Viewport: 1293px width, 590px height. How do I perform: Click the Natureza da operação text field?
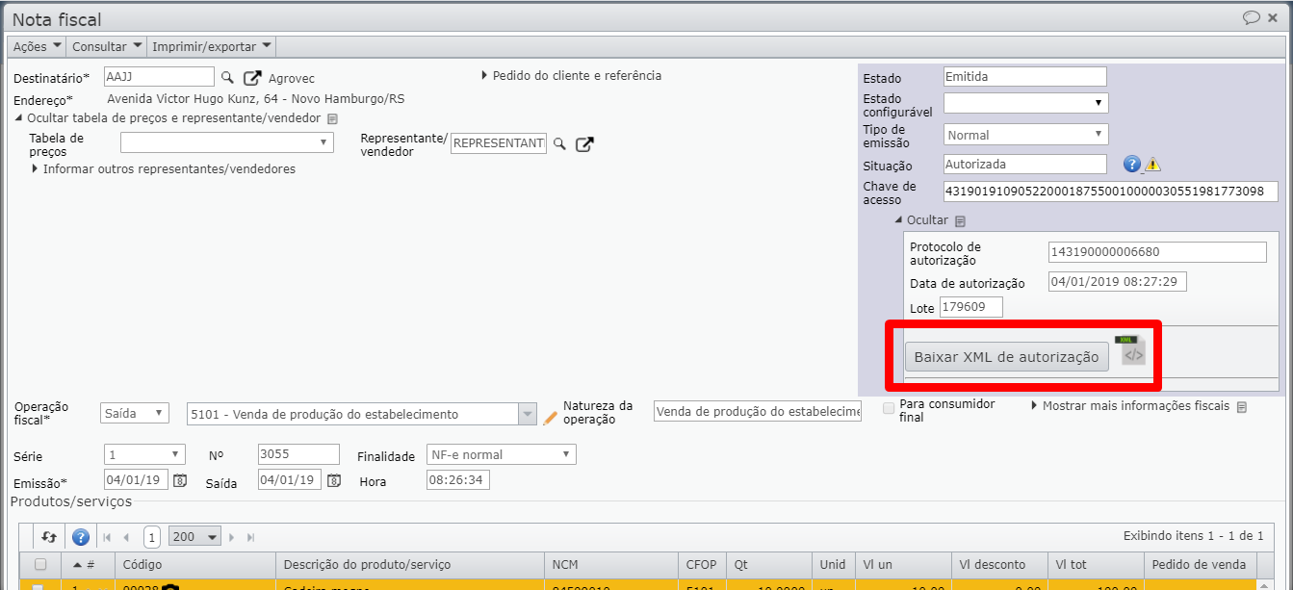coord(758,412)
